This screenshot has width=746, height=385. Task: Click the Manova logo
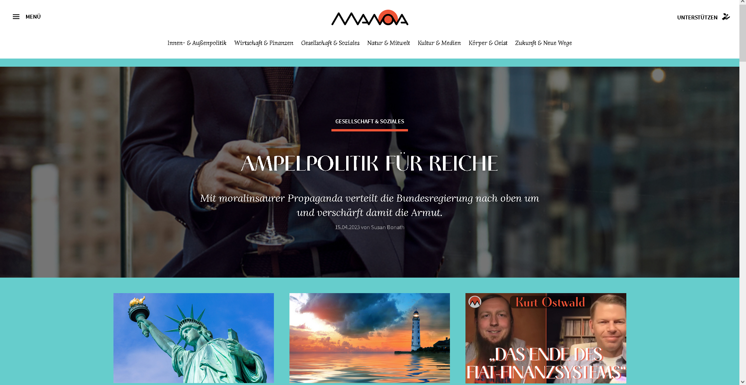[370, 18]
